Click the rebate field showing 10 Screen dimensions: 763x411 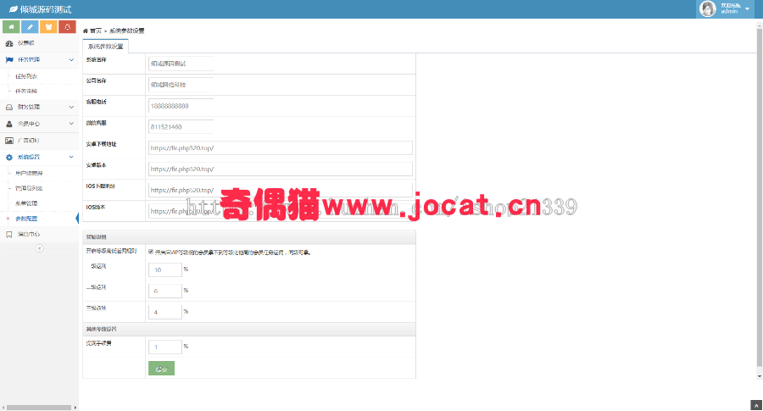coord(165,269)
